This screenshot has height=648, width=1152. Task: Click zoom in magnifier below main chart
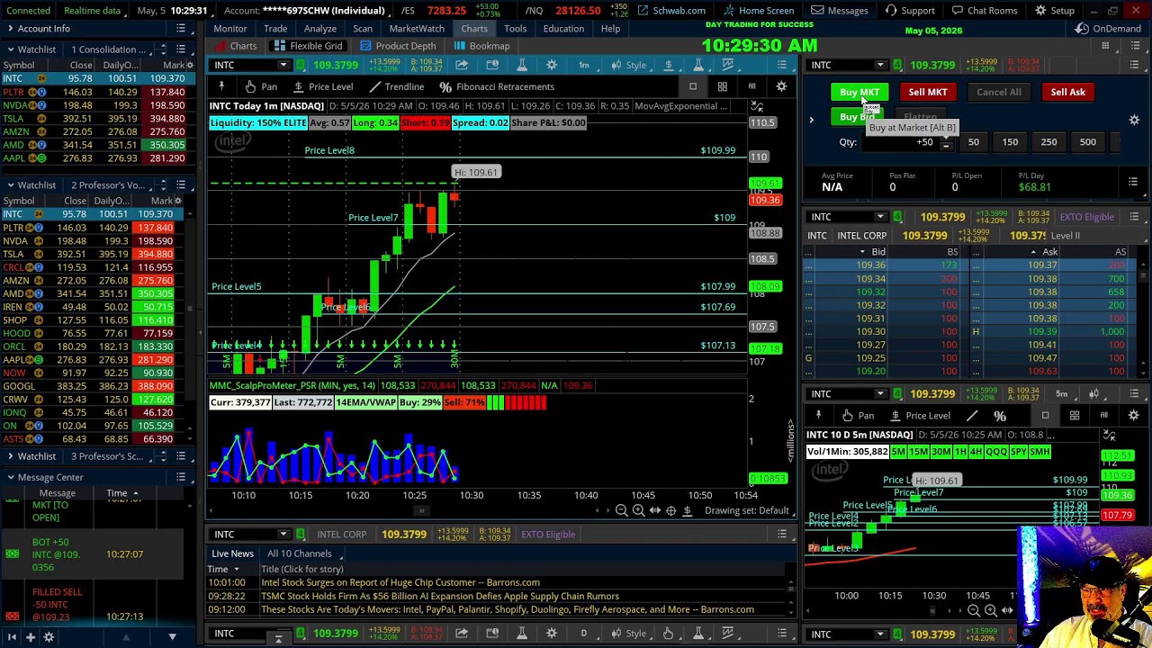(x=638, y=510)
